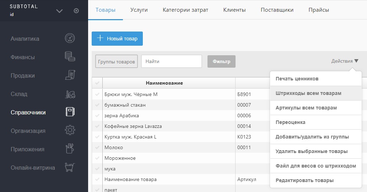Click the Справочники notebook icon
Screen dimensions: 367x192
click(70, 112)
